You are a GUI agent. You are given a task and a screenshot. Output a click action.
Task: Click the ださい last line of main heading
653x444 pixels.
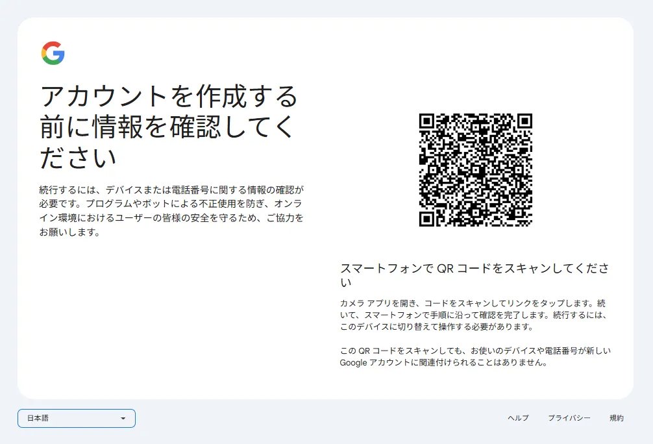tap(78, 157)
